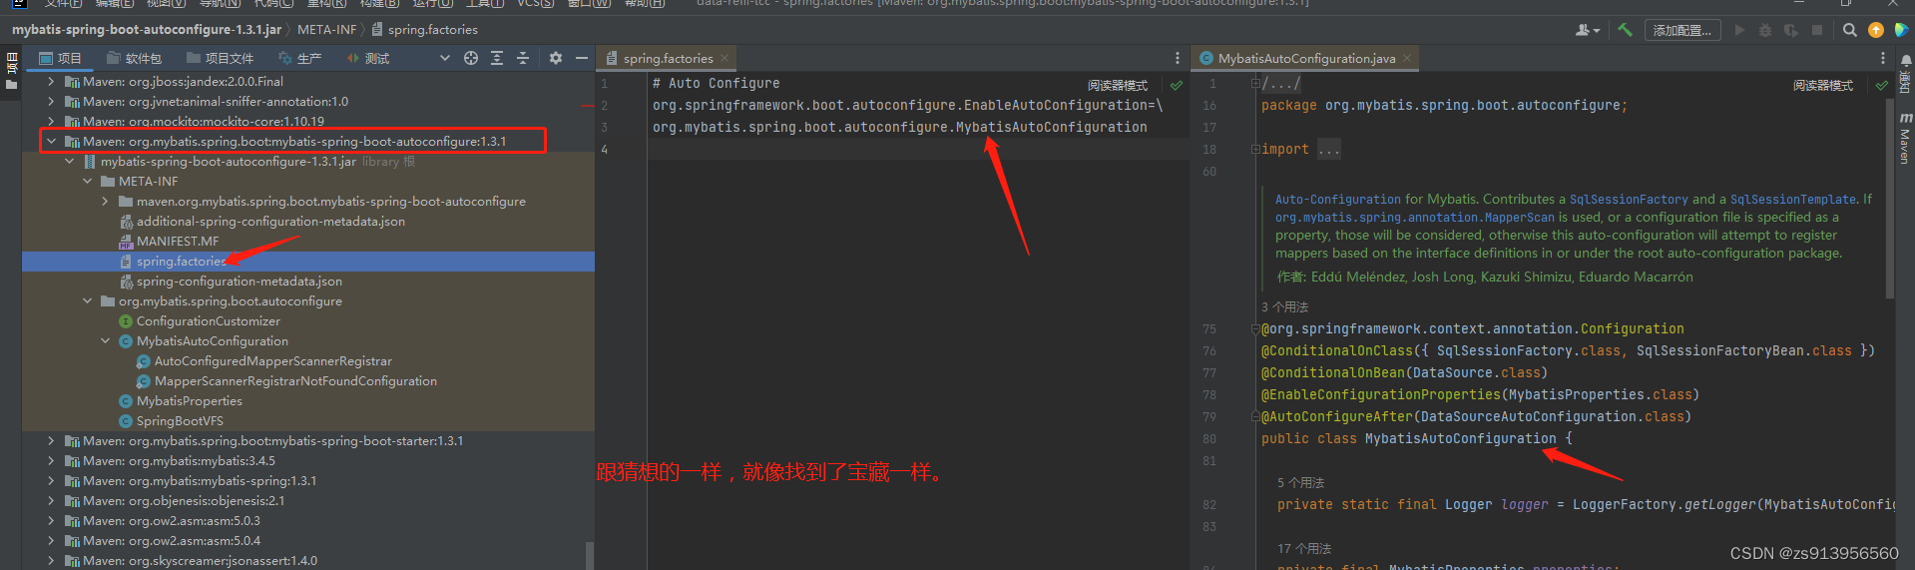Click the orange update arrow icon

1876,30
